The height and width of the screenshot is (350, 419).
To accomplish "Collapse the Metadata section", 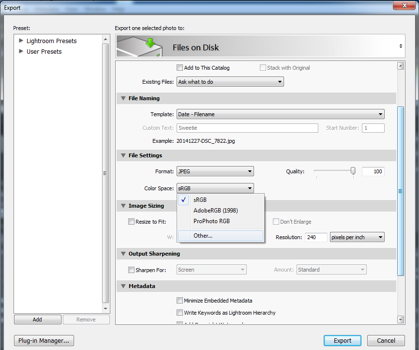I will (123, 286).
